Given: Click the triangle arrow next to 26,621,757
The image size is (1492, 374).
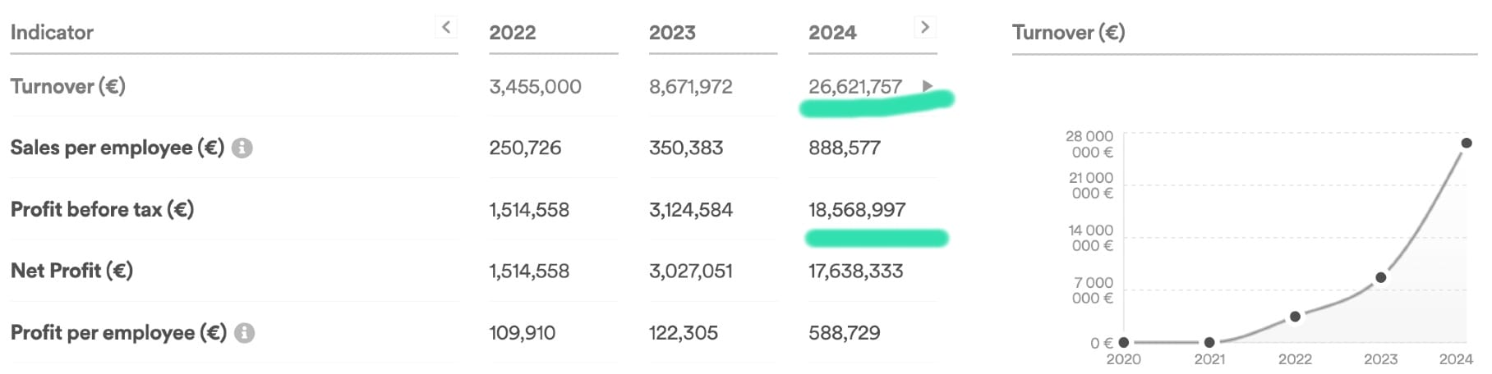Looking at the screenshot, I should click(928, 86).
